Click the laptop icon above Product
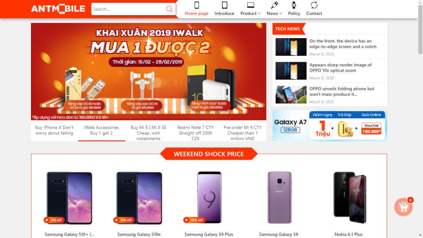Screen dimensions: 423x238 click(x=250, y=5)
